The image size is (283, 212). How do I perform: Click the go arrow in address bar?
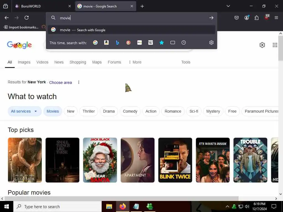pos(211,18)
